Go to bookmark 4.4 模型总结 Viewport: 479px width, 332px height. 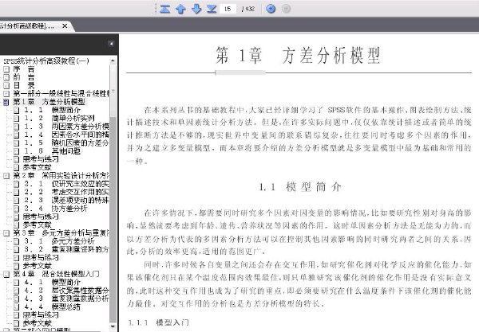tap(52, 307)
